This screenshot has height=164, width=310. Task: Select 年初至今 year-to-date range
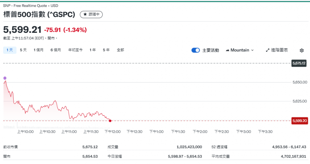(75, 50)
